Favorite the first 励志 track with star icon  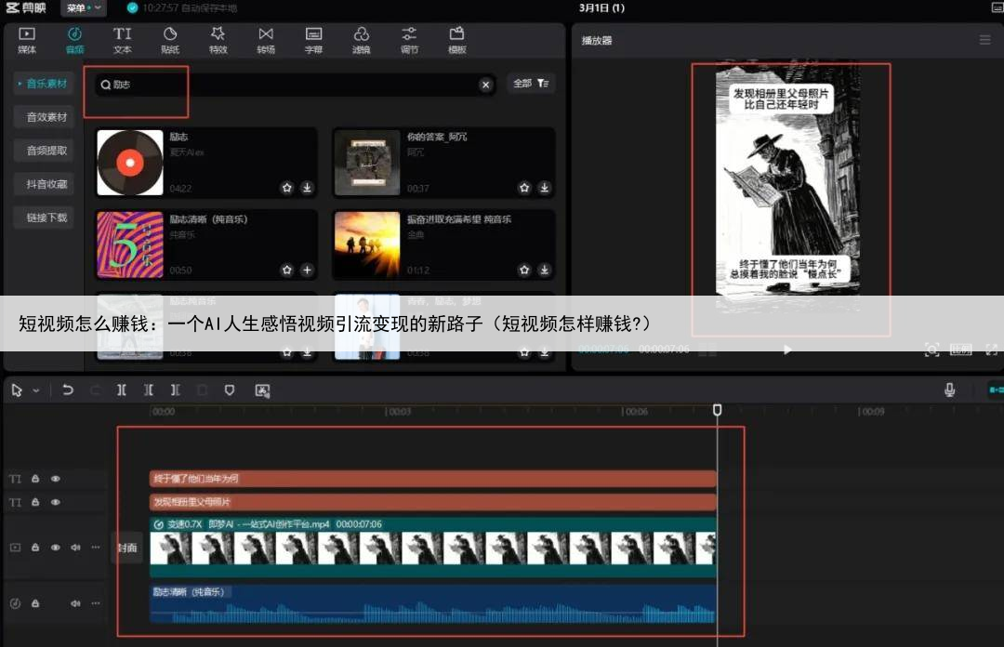(287, 188)
